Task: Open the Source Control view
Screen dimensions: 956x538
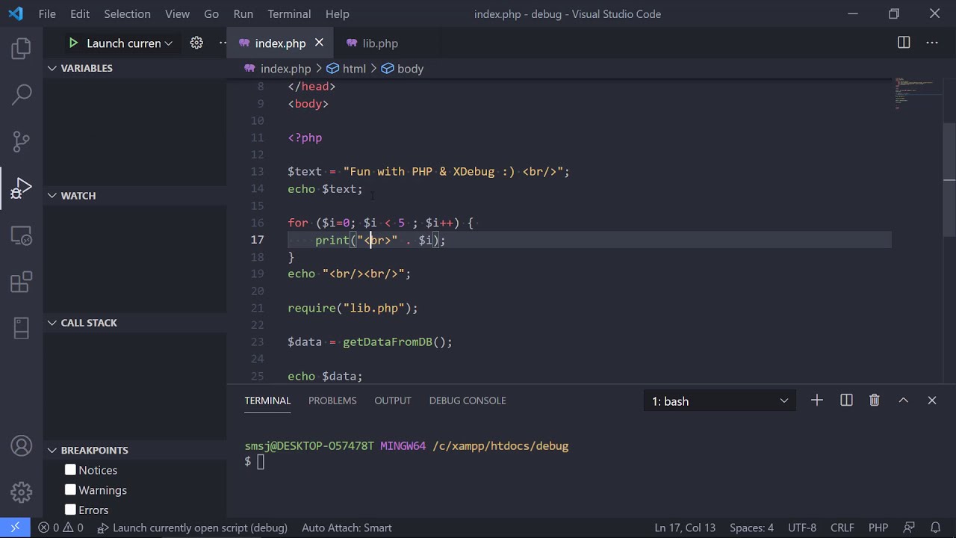Action: point(22,140)
